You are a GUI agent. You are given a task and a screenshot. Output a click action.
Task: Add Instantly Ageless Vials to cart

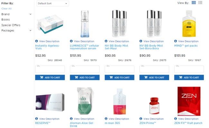click(x=50, y=77)
